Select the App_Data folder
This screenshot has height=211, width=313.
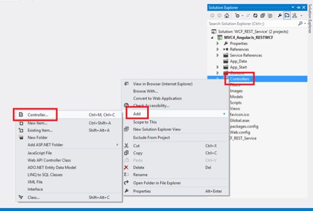(x=238, y=61)
